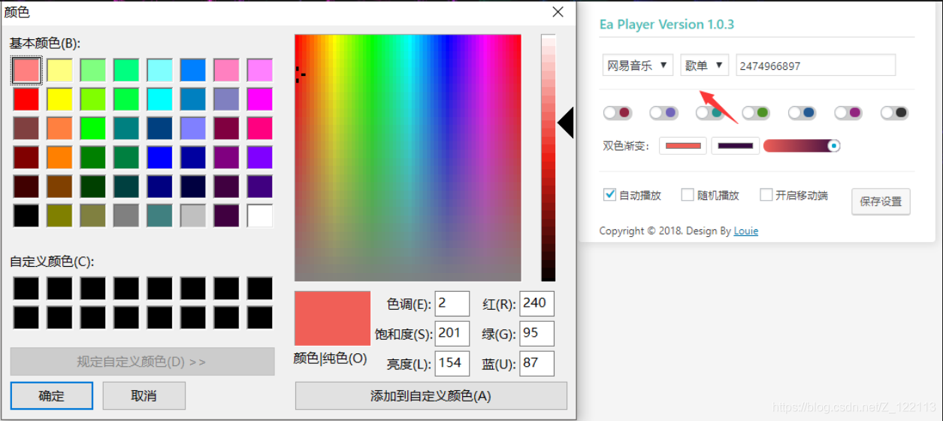Image resolution: width=943 pixels, height=421 pixels.
Task: Select the black basic color swatch
Action: coord(26,216)
